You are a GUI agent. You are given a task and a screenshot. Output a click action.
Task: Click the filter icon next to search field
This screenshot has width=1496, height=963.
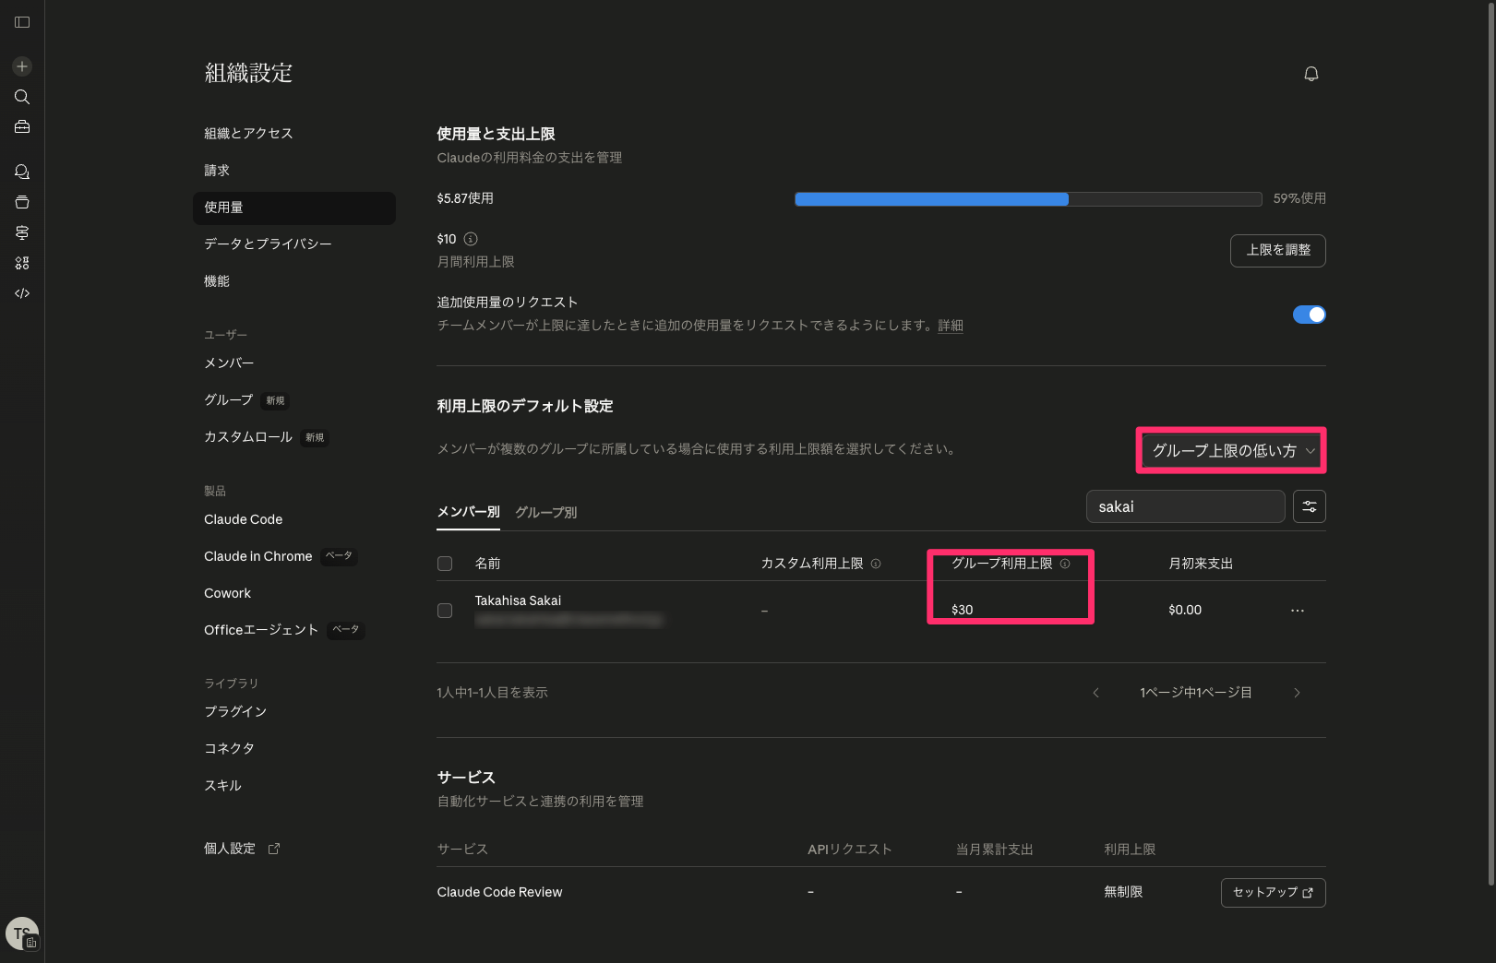click(1309, 505)
